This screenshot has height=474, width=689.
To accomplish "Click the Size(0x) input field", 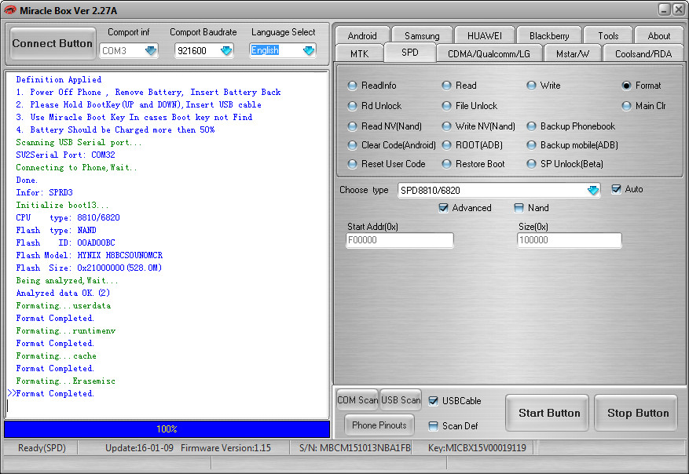I will coord(569,240).
